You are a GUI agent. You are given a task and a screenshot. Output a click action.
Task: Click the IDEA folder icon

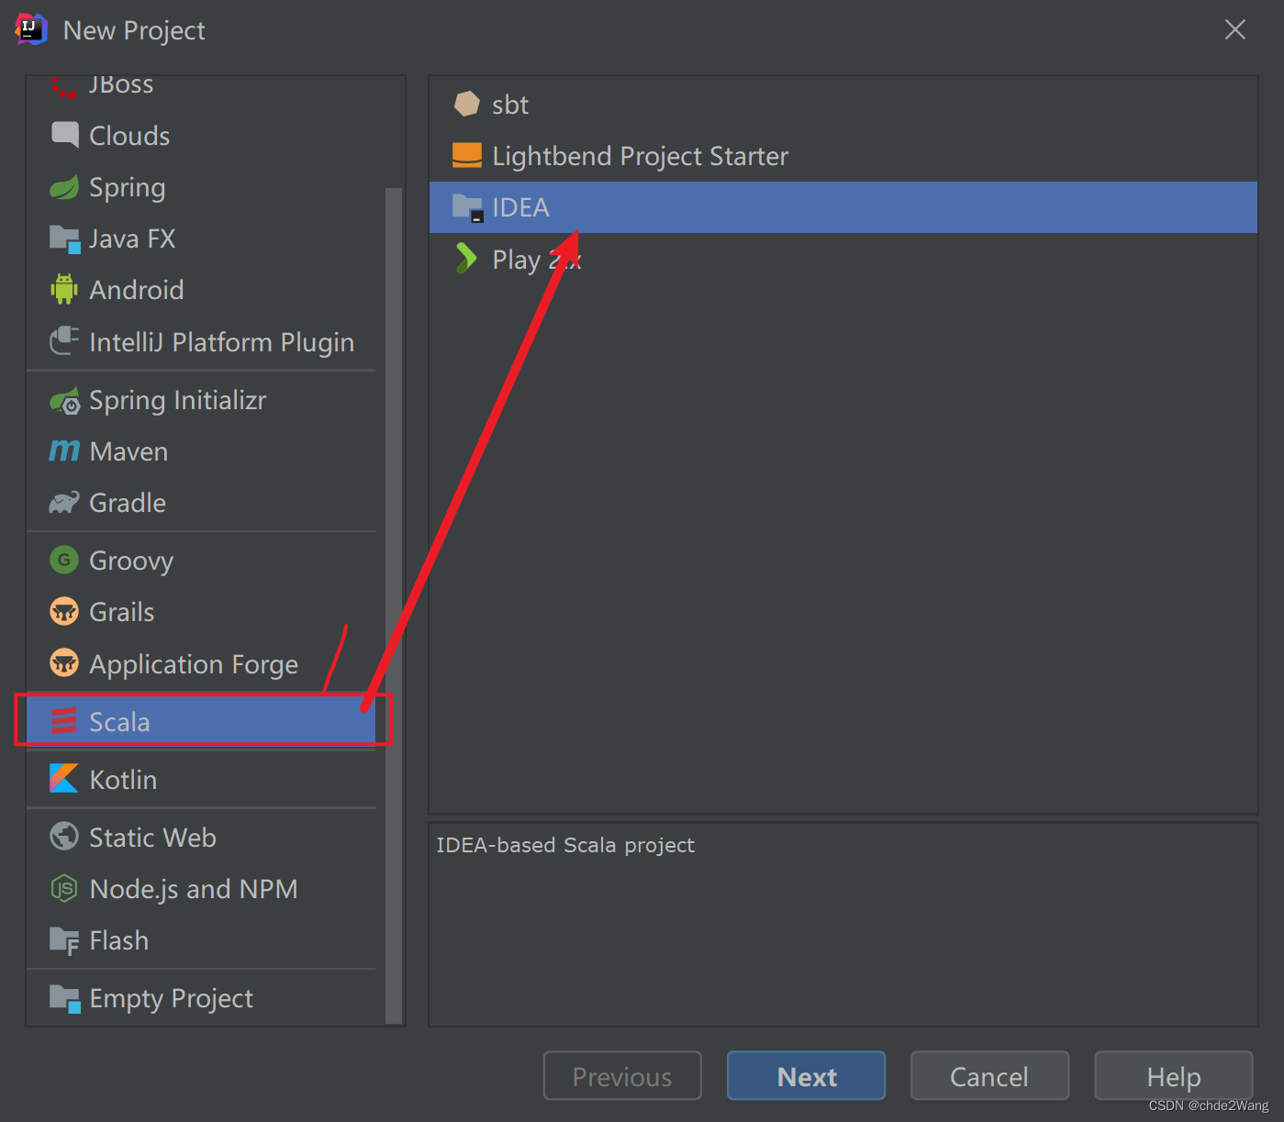click(x=468, y=208)
